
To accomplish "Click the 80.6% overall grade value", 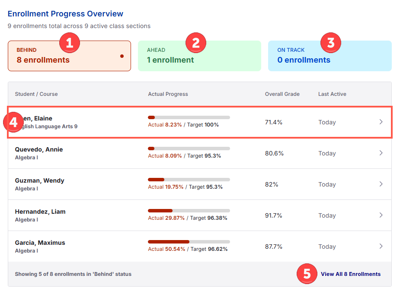I will pos(274,153).
